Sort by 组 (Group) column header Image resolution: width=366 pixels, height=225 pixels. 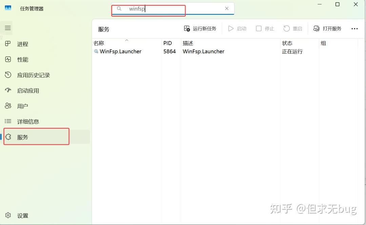[x=338, y=43]
